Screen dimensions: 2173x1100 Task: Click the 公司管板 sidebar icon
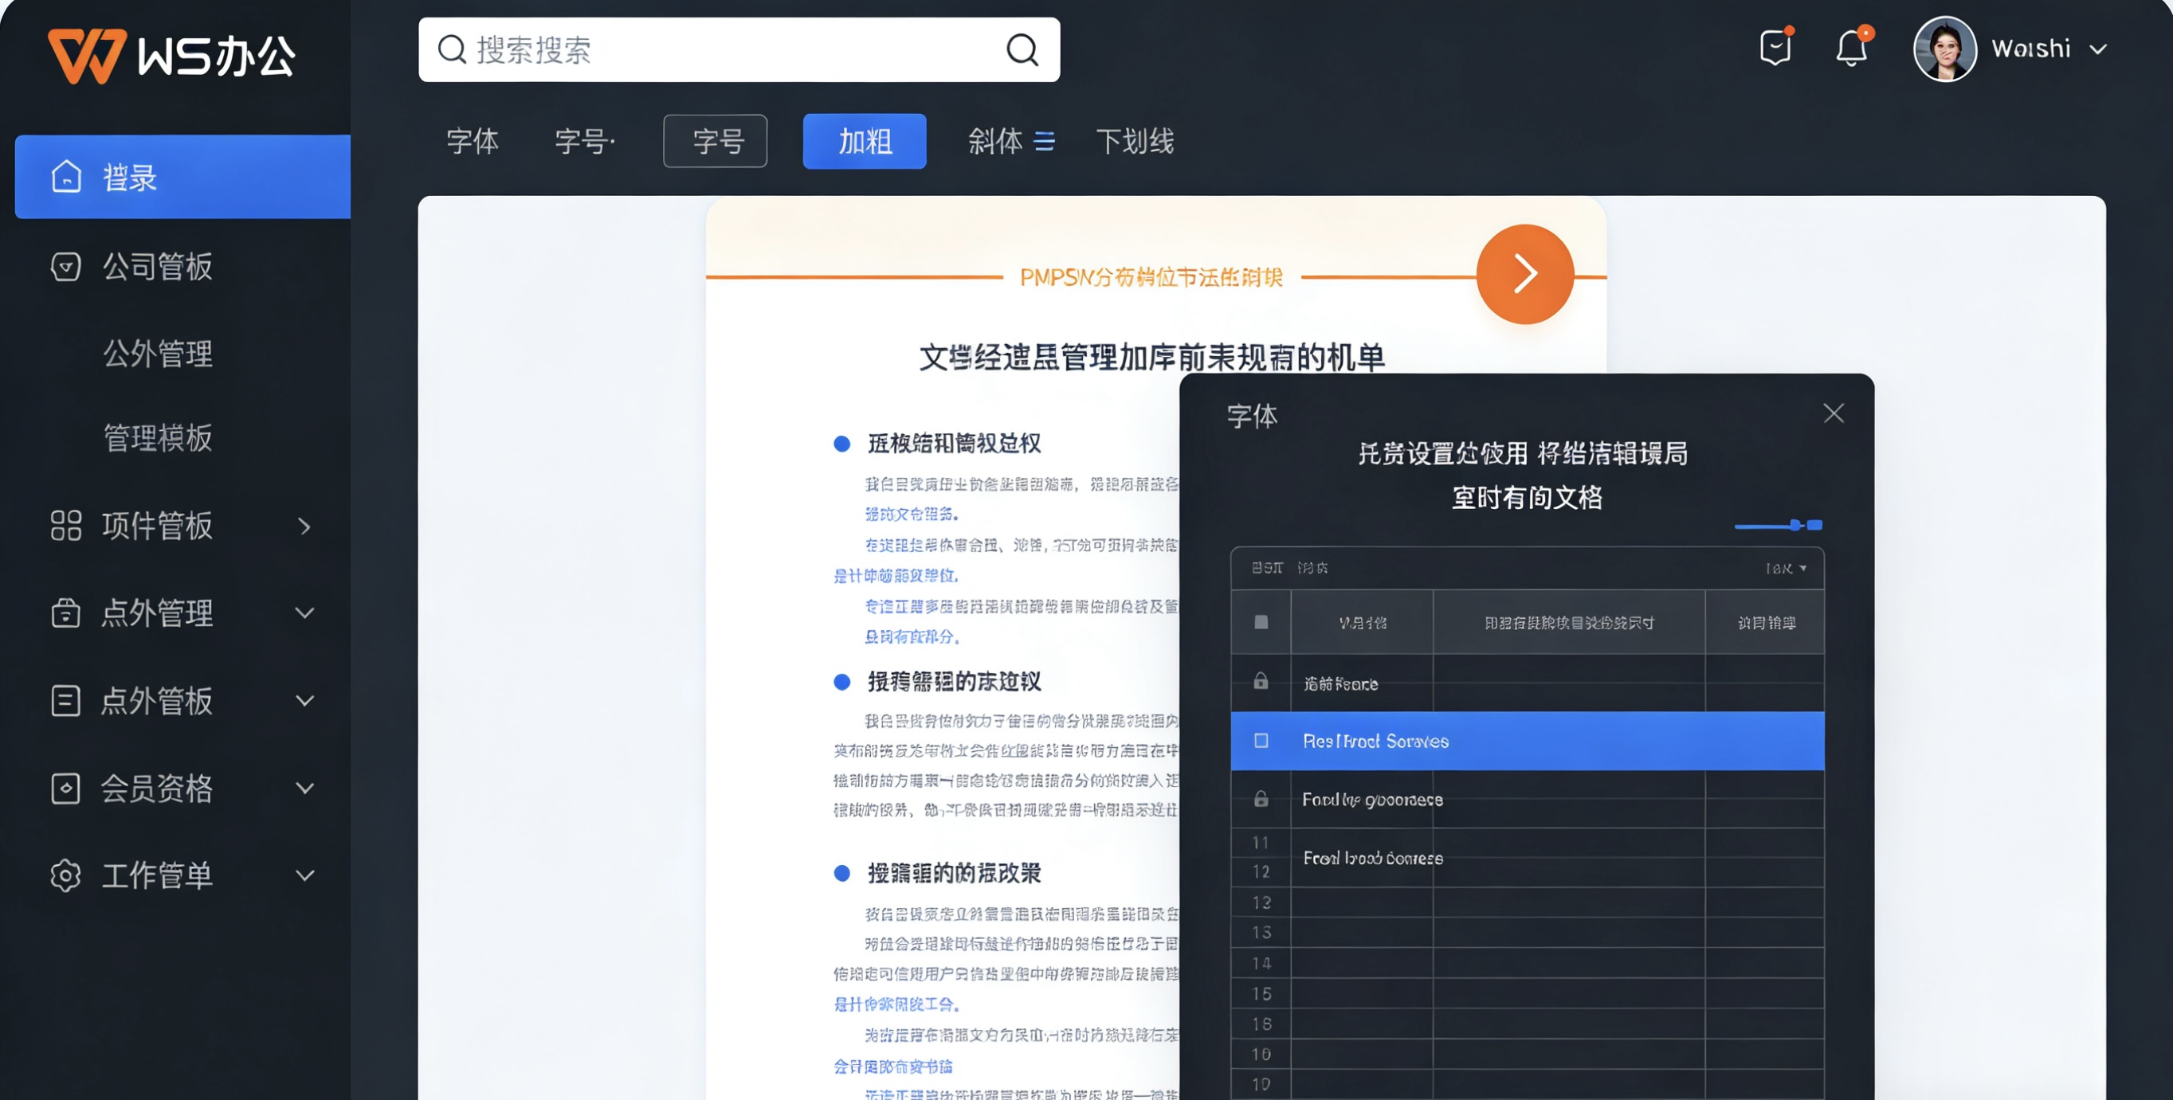[x=66, y=265]
